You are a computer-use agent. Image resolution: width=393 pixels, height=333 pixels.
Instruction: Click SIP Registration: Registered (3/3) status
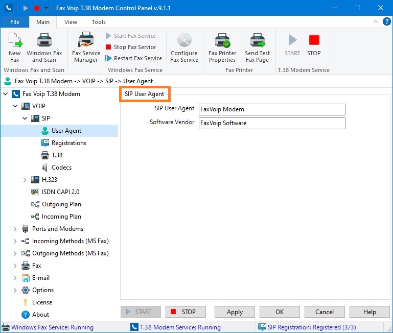pyautogui.click(x=312, y=327)
